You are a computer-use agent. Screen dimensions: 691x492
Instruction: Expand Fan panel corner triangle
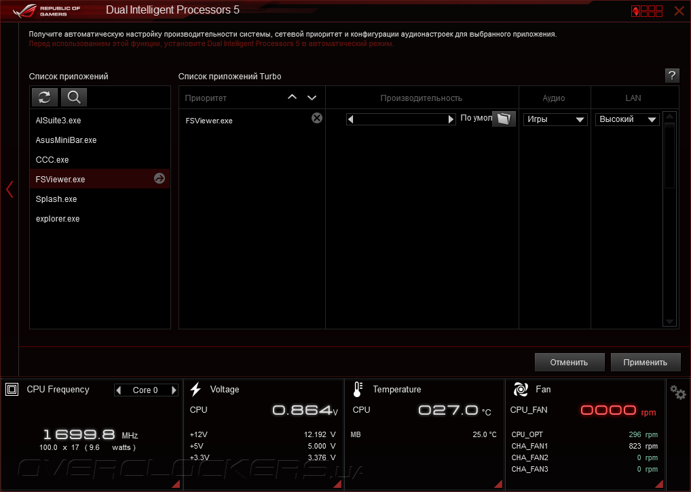click(659, 484)
